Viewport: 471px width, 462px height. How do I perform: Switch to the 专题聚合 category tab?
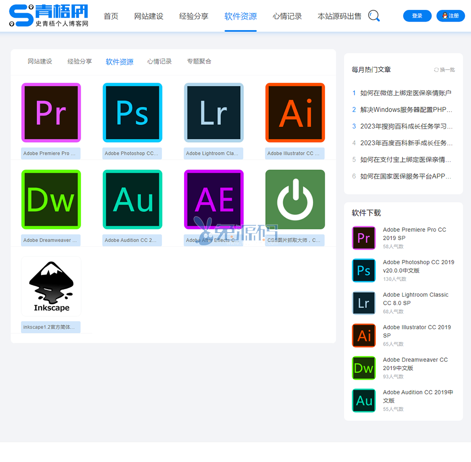point(199,61)
